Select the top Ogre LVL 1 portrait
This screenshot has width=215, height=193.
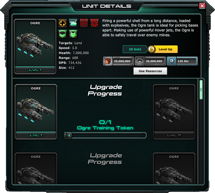tap(35, 46)
